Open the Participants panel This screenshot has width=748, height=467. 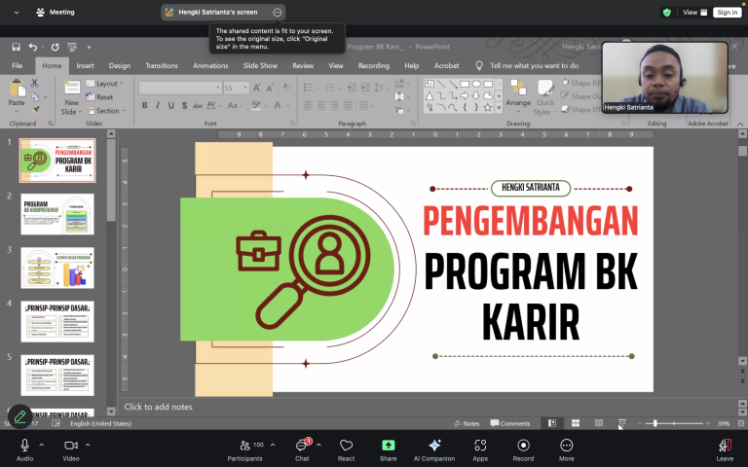point(244,449)
